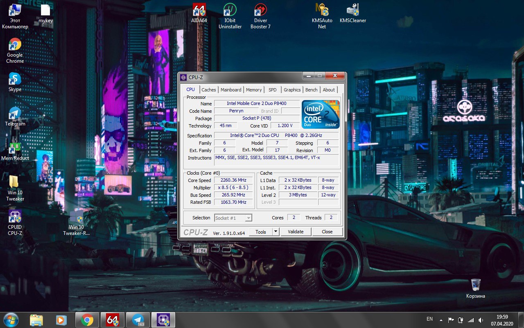Click the Bus Speed 265.92 MHz value
Screen dimensions: 524x328
coord(233,195)
